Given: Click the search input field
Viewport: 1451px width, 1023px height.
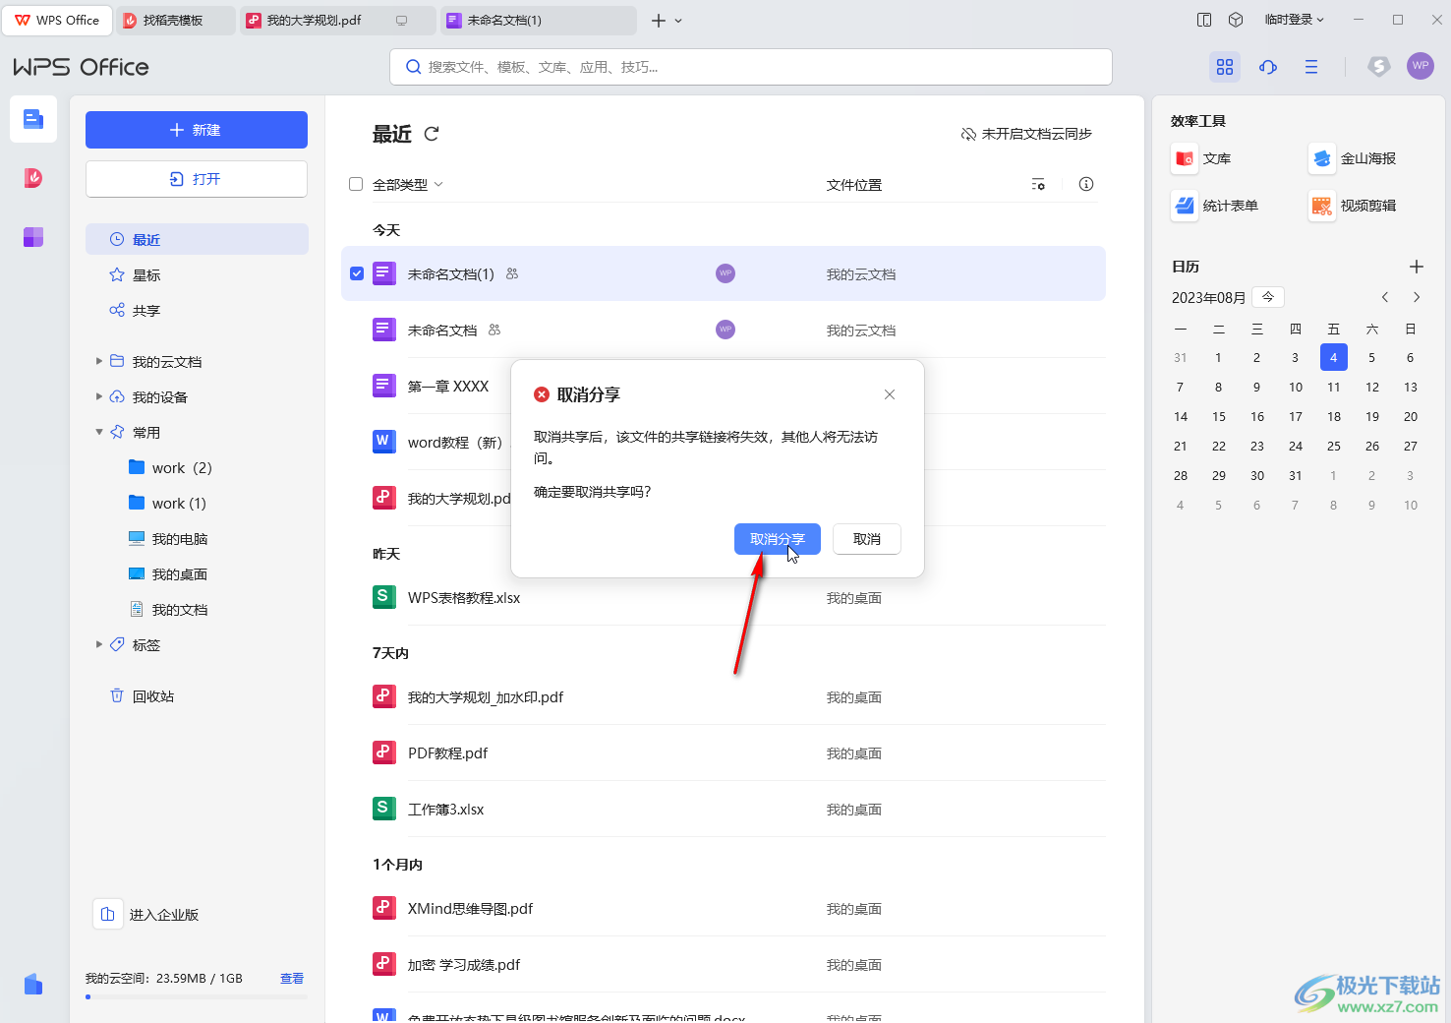Looking at the screenshot, I should pos(751,67).
